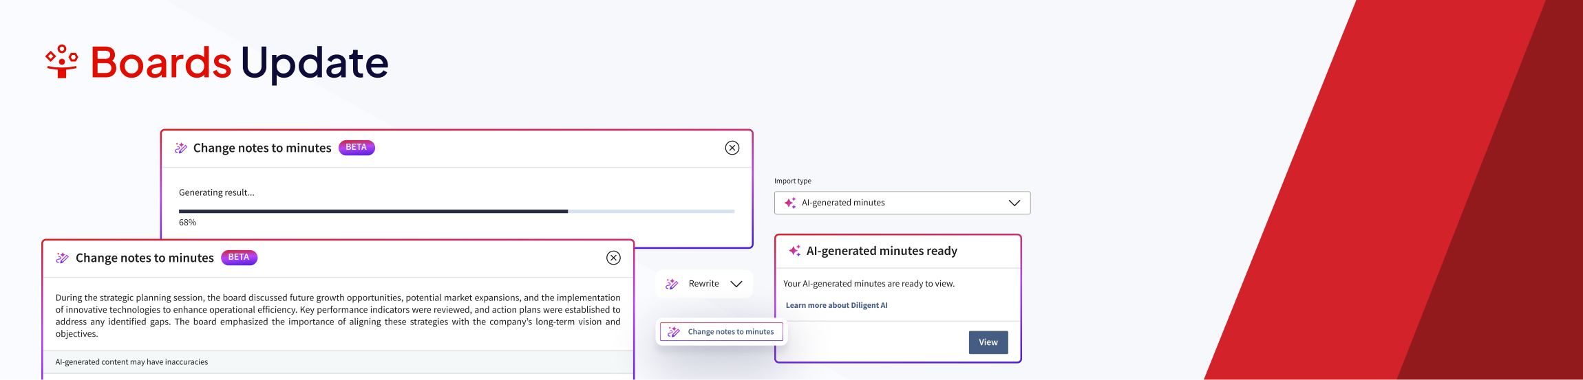Viewport: 1583px width, 380px height.
Task: Click the wand icon in the lower minutes dialog
Action: point(63,258)
